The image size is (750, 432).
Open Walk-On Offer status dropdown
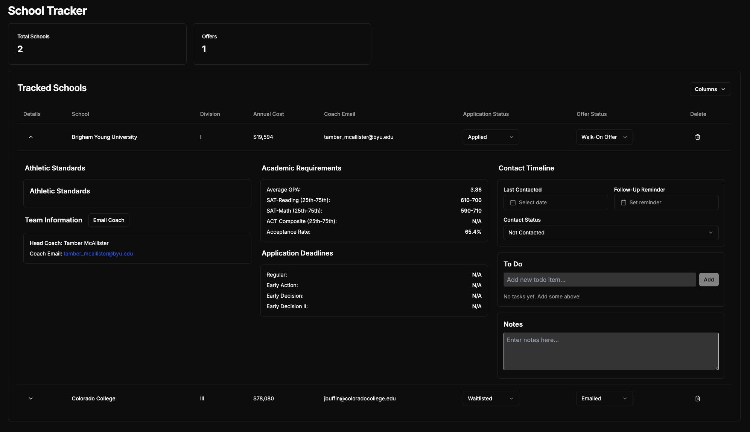(604, 137)
